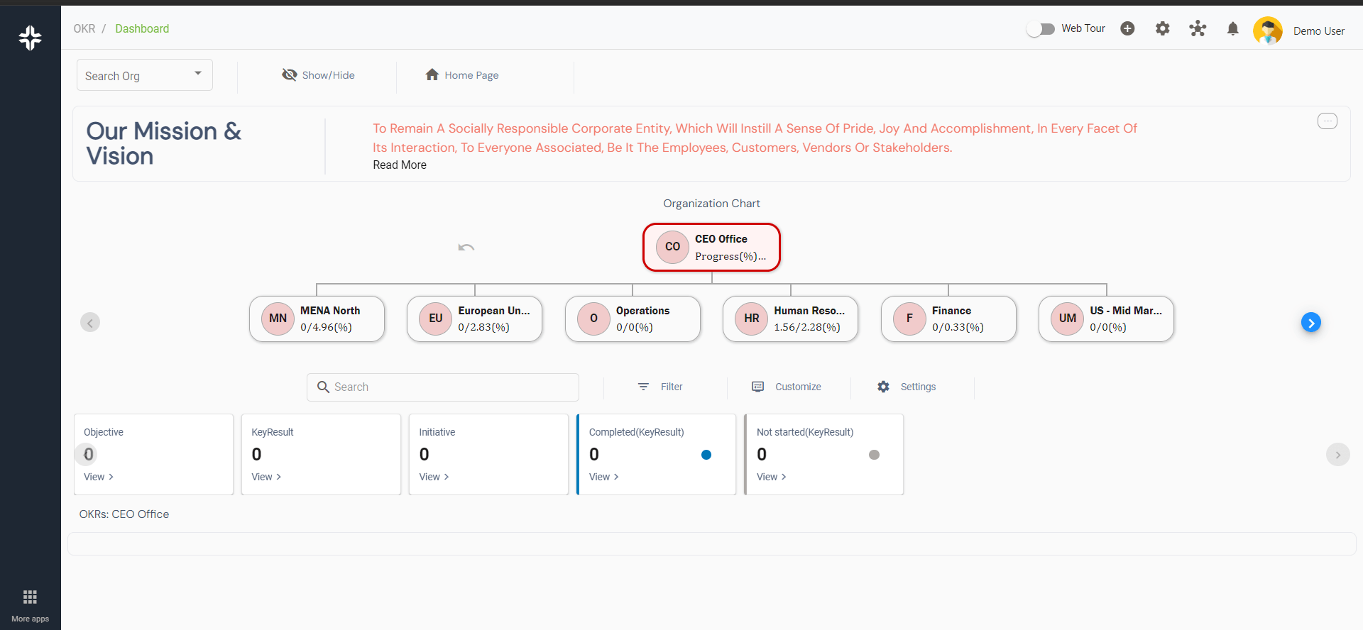
Task: Select the Human Resources org node
Action: click(790, 319)
